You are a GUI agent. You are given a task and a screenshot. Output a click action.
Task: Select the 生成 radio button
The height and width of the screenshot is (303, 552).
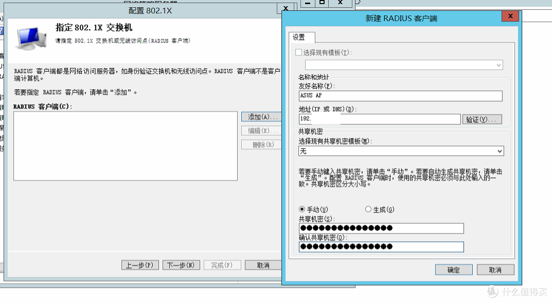coord(368,209)
